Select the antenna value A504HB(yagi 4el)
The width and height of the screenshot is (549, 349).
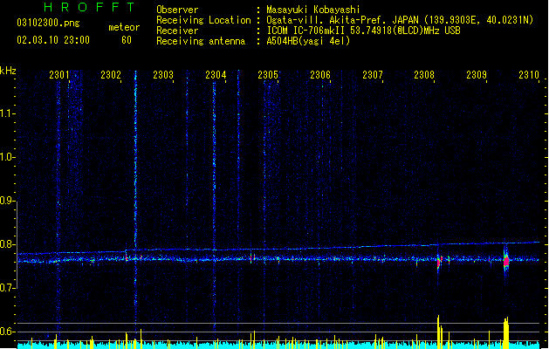pyautogui.click(x=308, y=41)
